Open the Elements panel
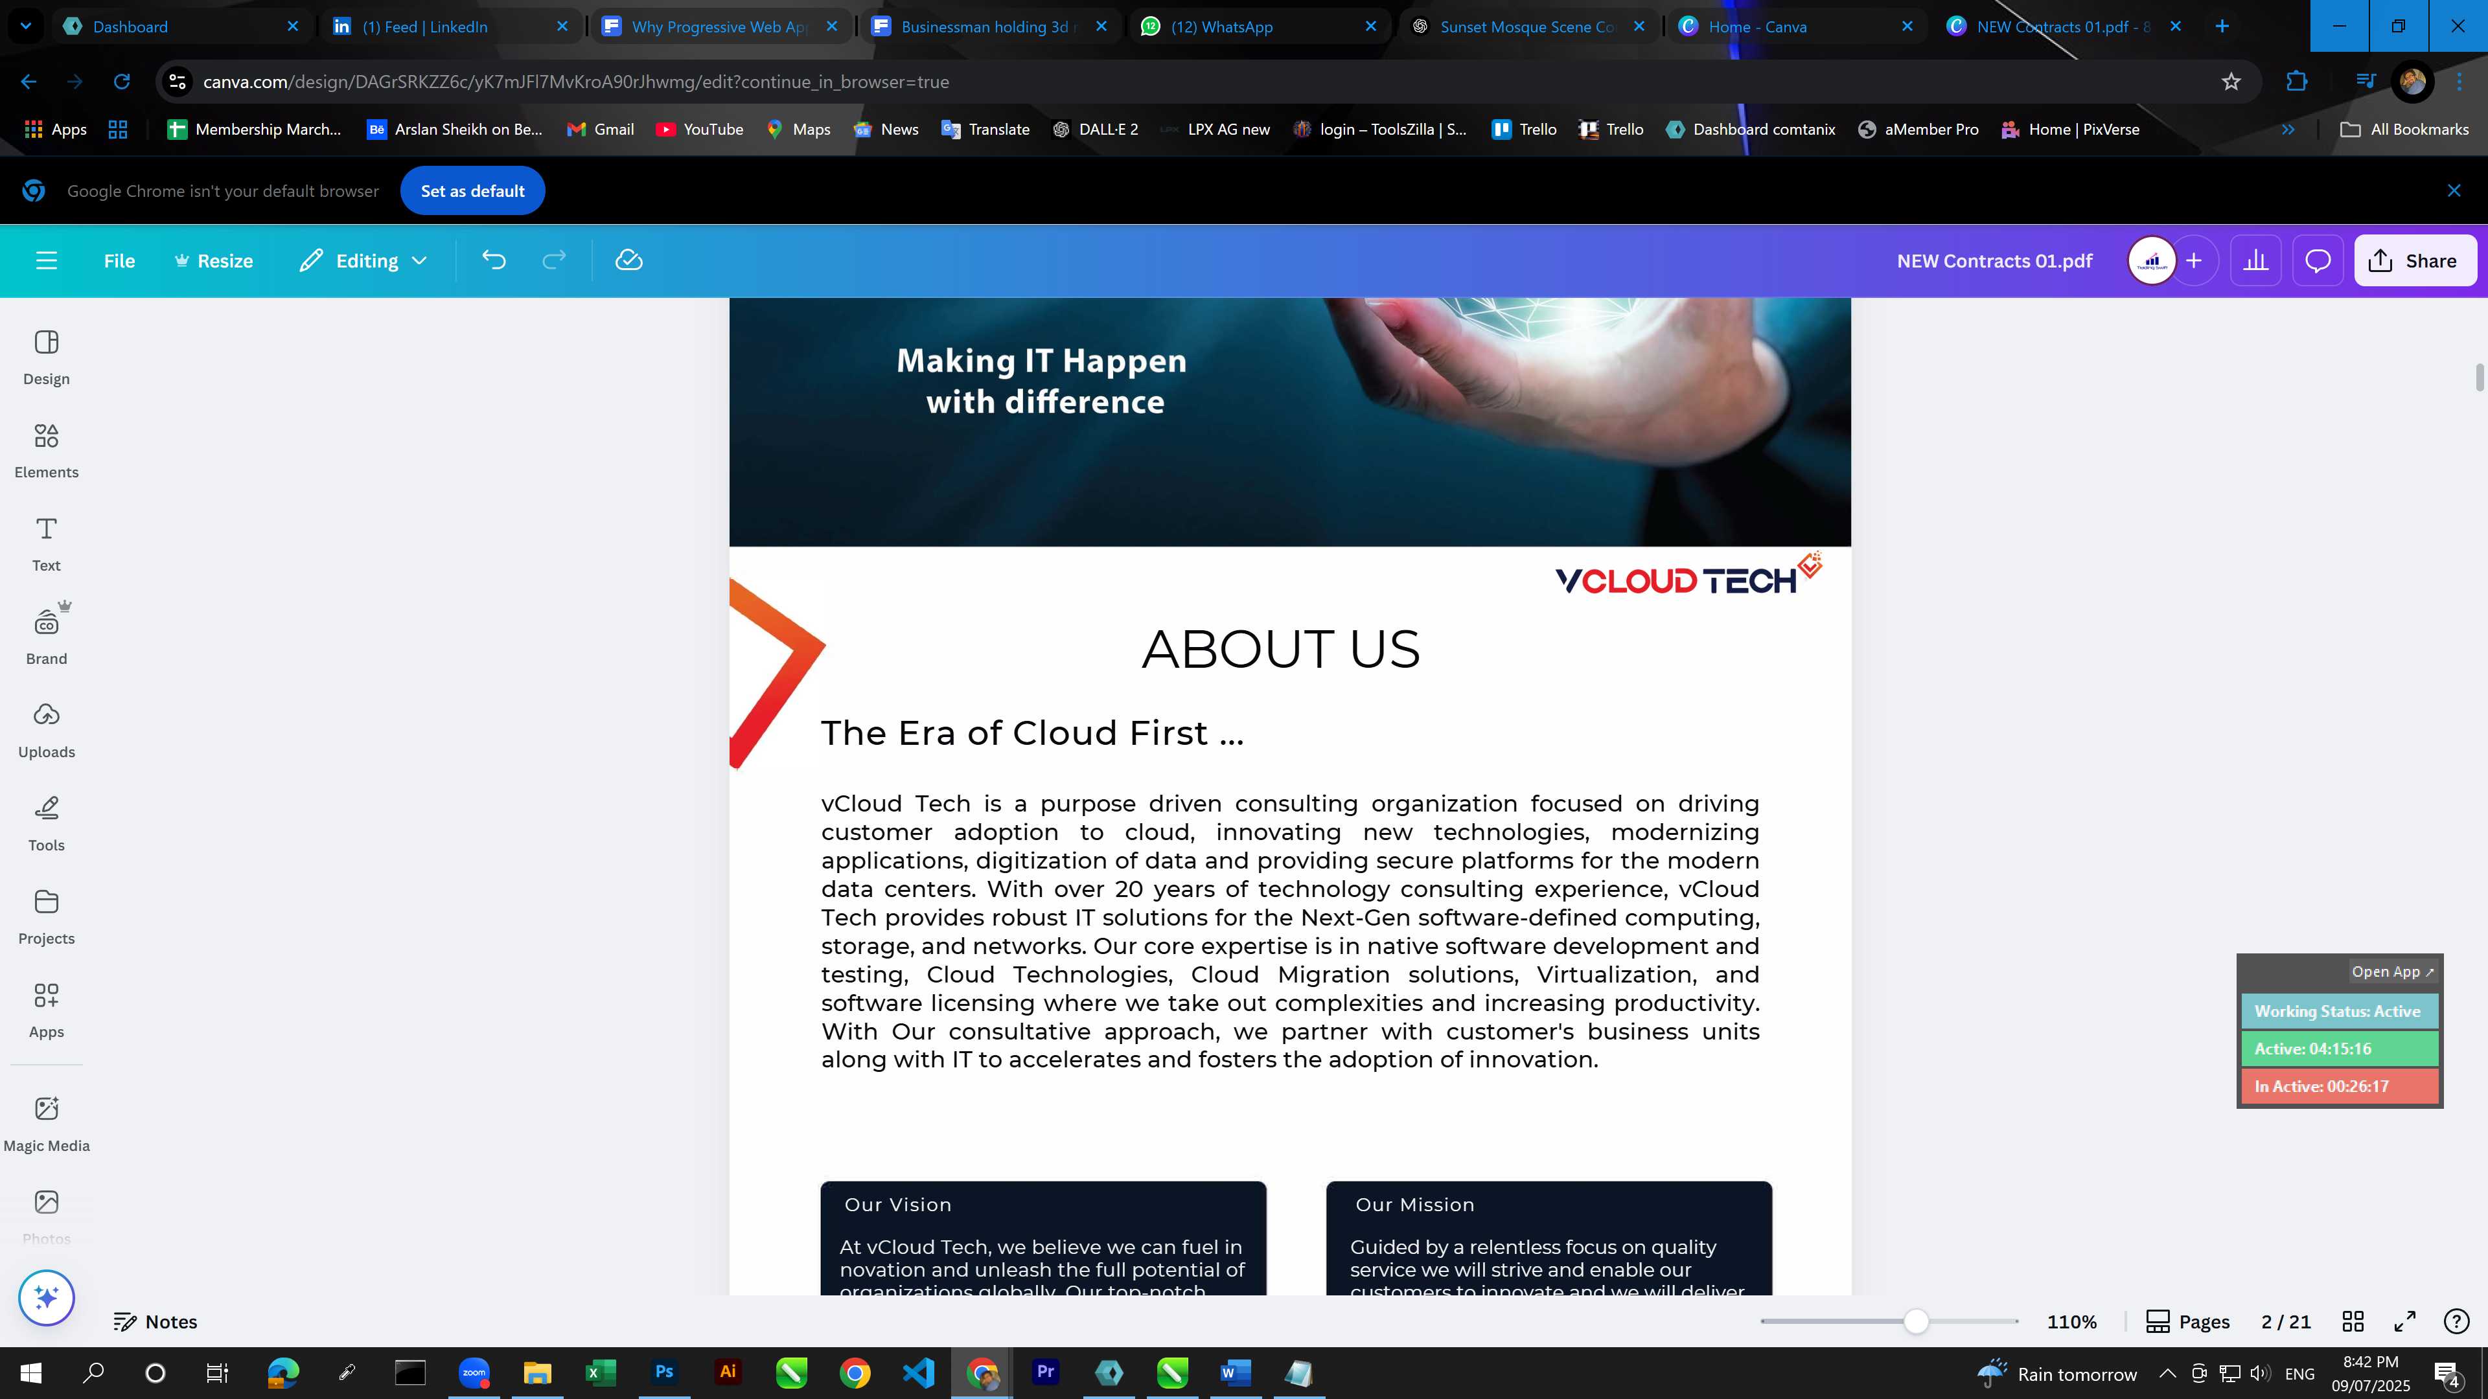This screenshot has width=2488, height=1399. [47, 451]
